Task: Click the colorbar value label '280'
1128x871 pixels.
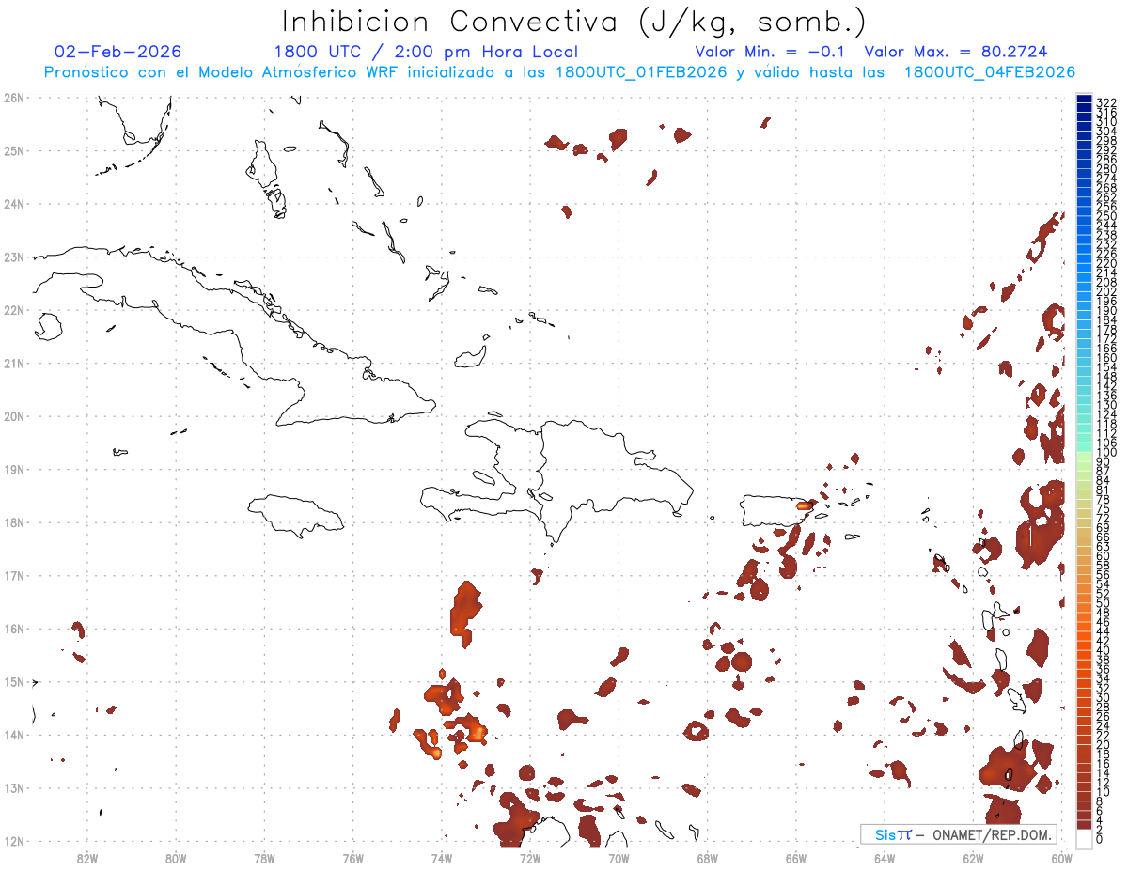Action: 1106,168
